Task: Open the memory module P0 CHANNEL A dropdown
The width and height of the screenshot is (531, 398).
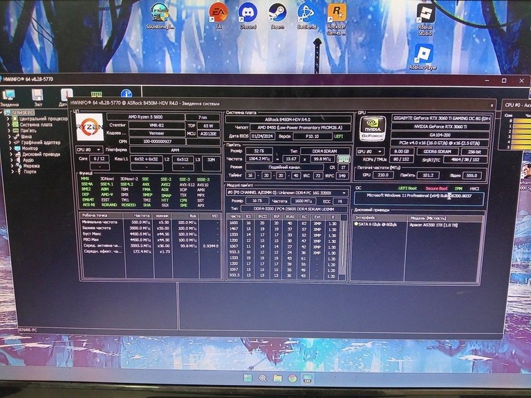Action: (288, 192)
